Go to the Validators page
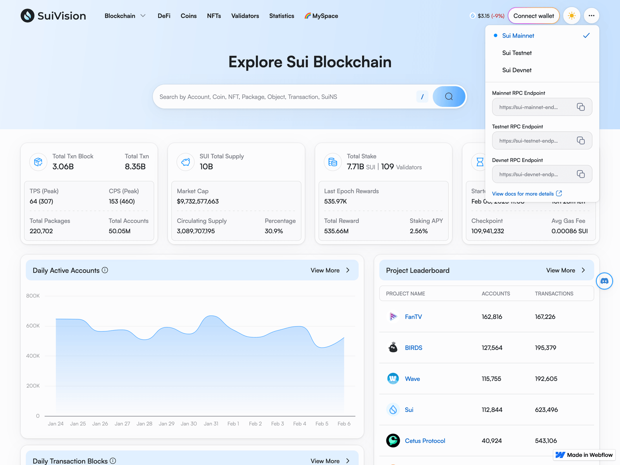The width and height of the screenshot is (620, 465). click(x=245, y=16)
